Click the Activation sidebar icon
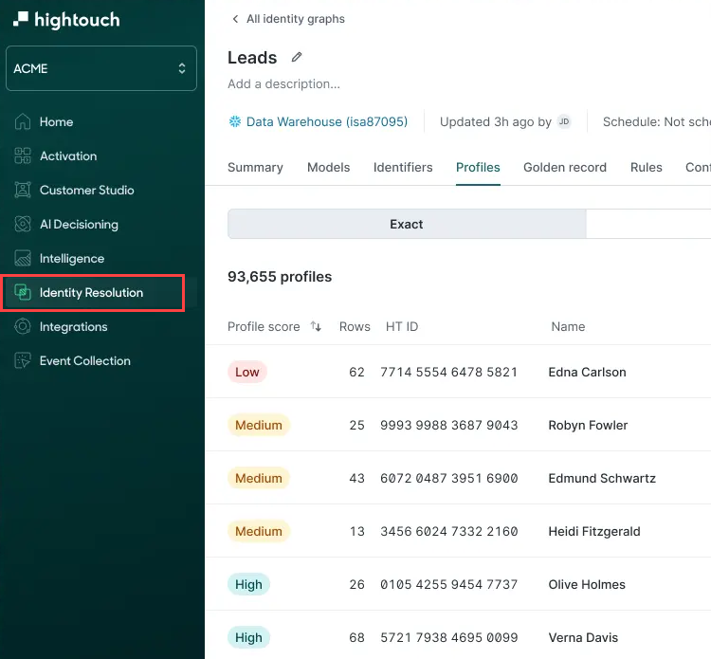711x659 pixels. tap(23, 156)
